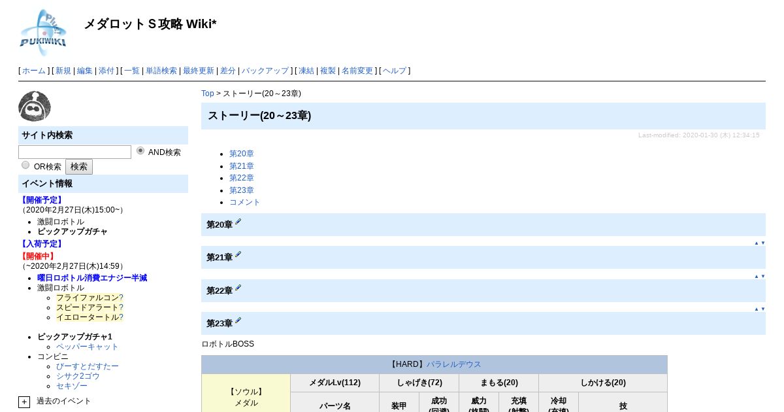The width and height of the screenshot is (784, 412).
Task: Click the Last-modified timestamp text
Action: pos(698,135)
